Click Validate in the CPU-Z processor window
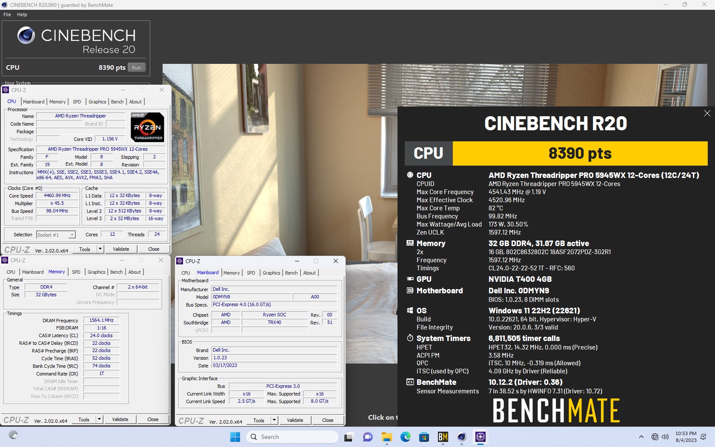 [121, 249]
